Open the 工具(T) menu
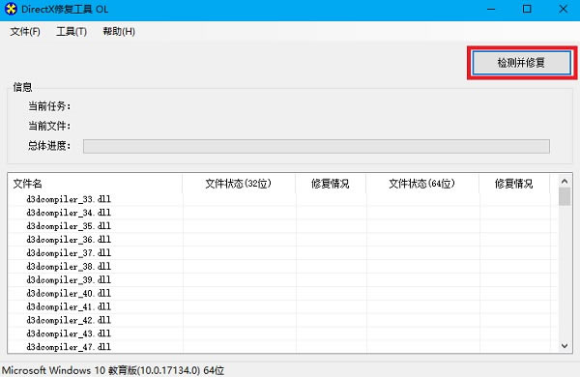 tap(72, 32)
